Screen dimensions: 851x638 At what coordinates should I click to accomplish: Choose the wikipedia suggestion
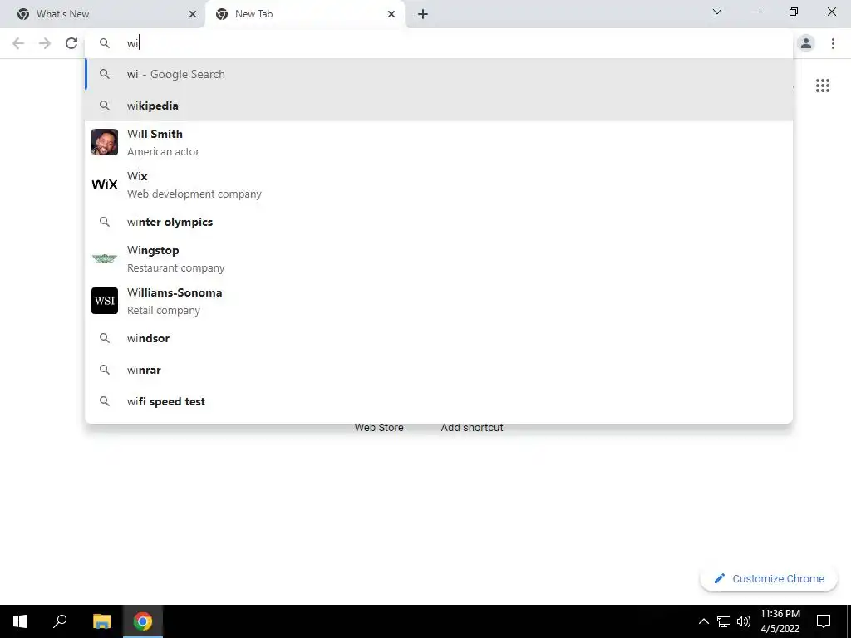click(x=439, y=106)
